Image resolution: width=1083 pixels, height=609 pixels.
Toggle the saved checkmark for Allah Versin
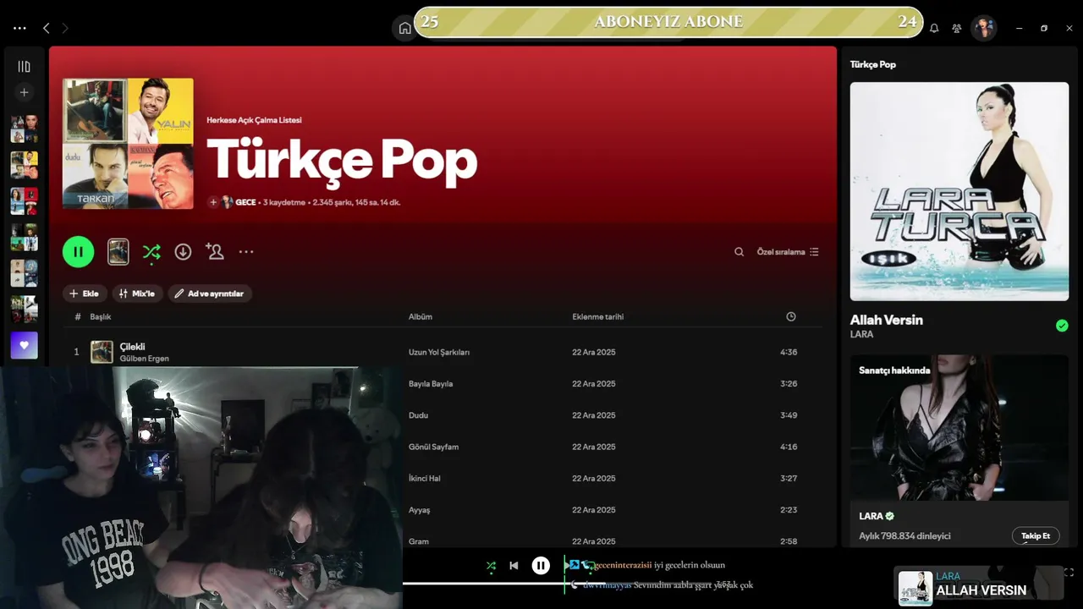1062,326
